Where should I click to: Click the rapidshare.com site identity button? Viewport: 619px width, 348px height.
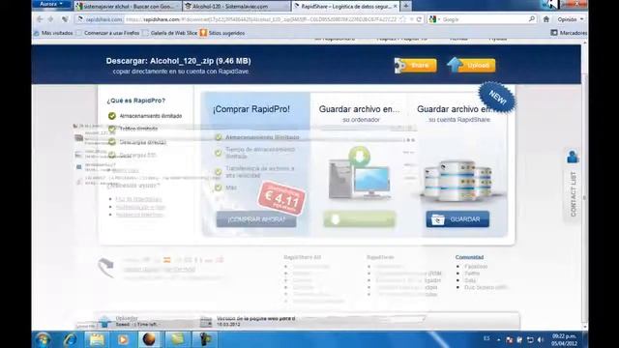100,19
